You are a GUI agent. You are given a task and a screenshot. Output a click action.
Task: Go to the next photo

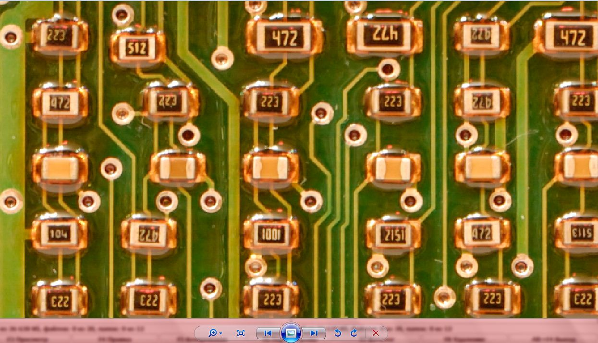314,333
